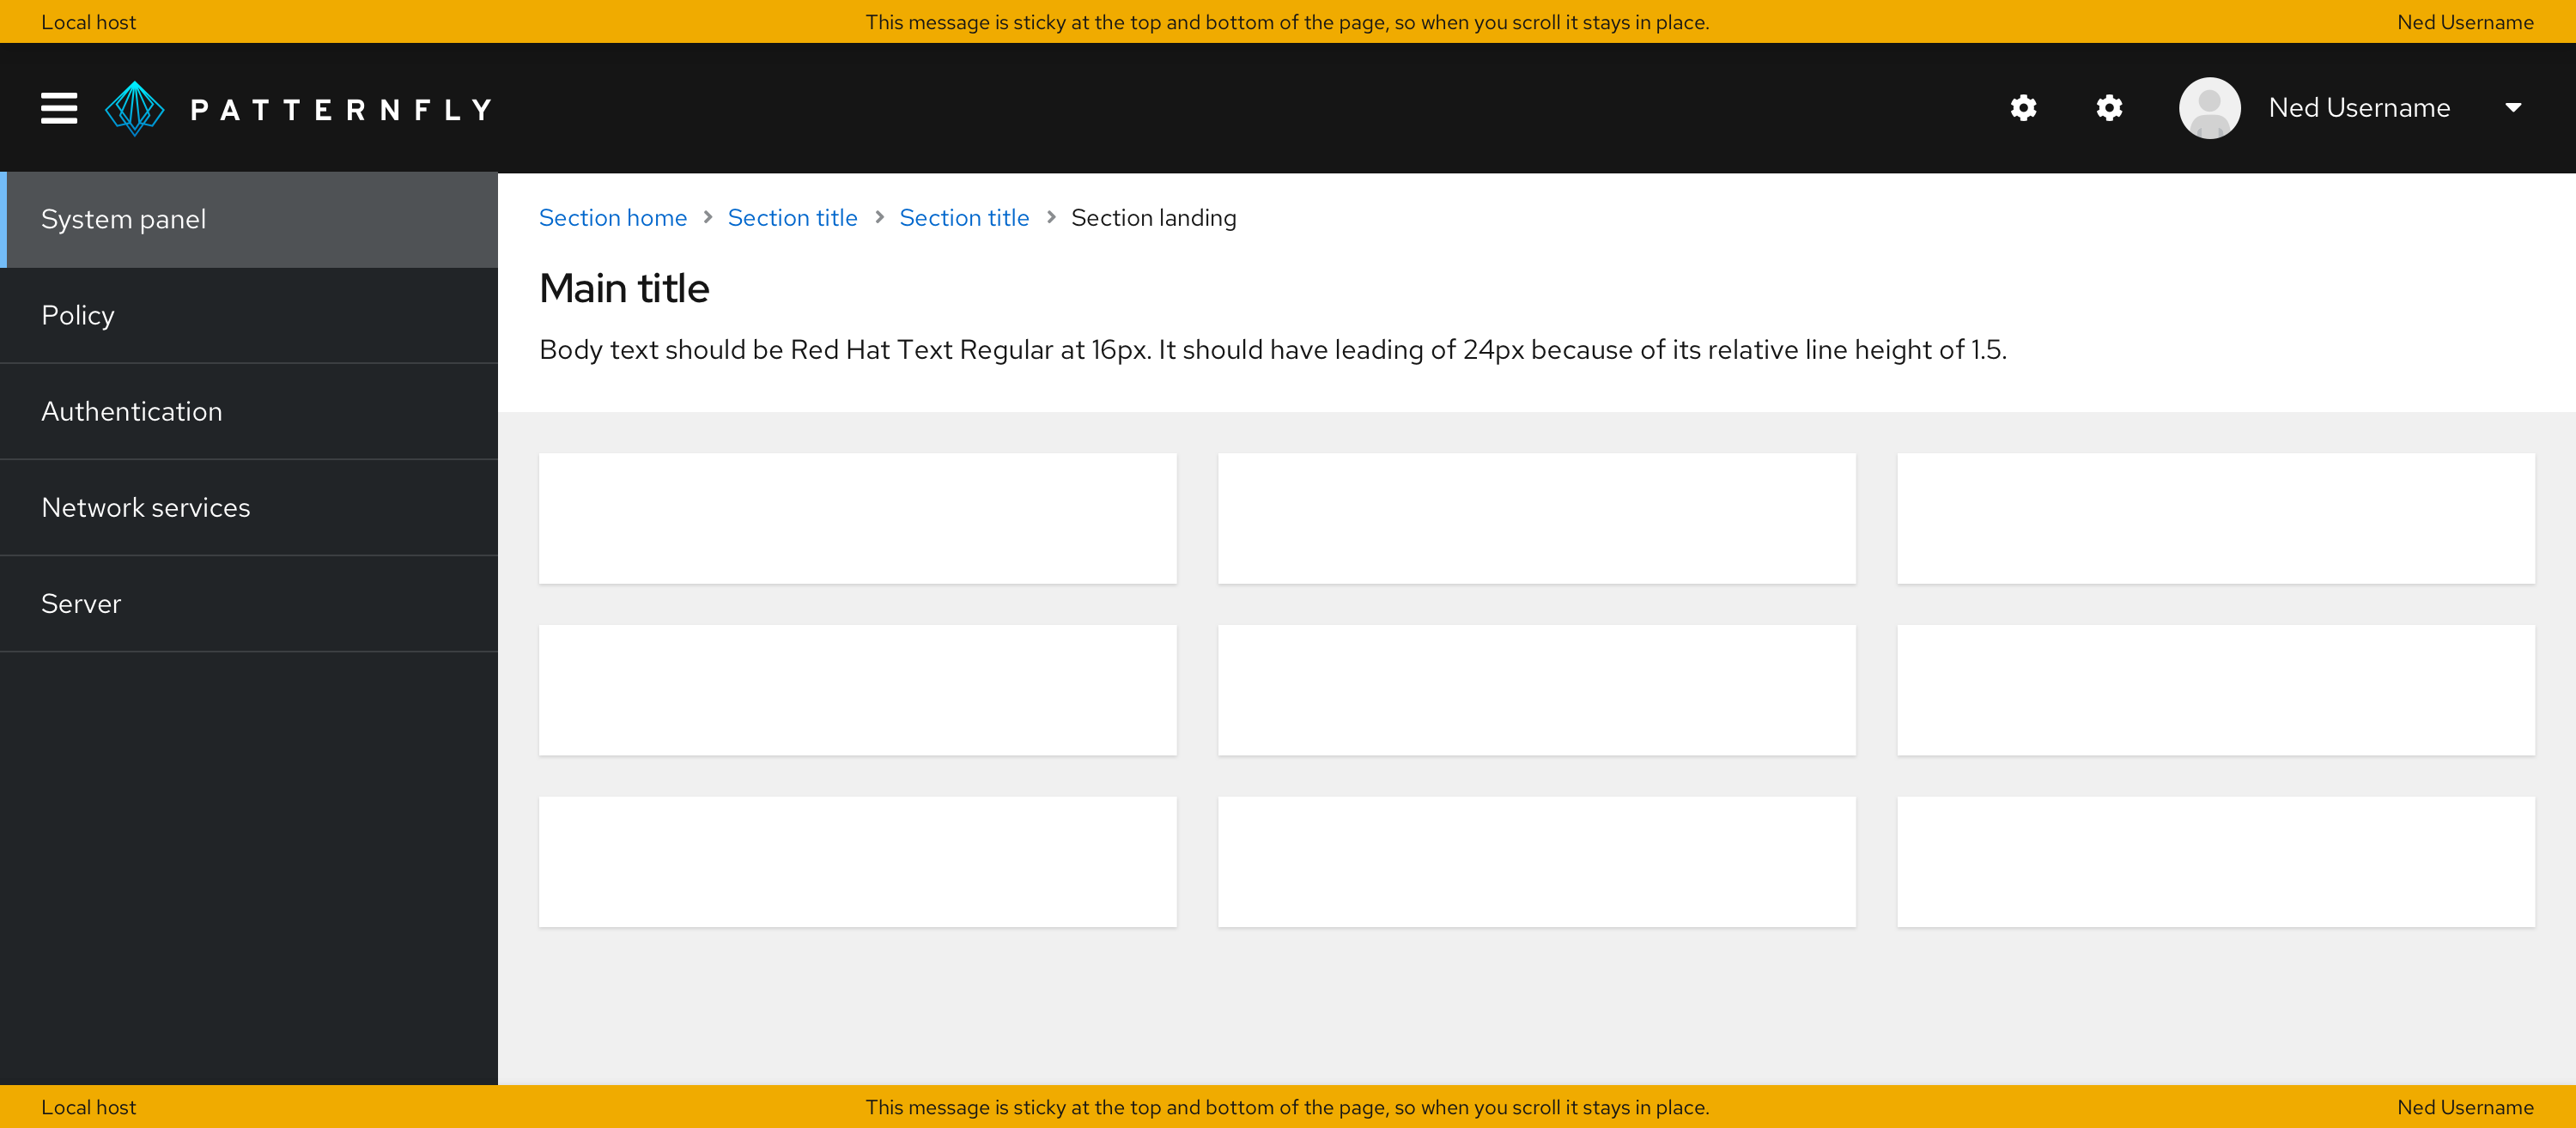
Task: Expand the second Section title breadcrumb
Action: [x=964, y=216]
